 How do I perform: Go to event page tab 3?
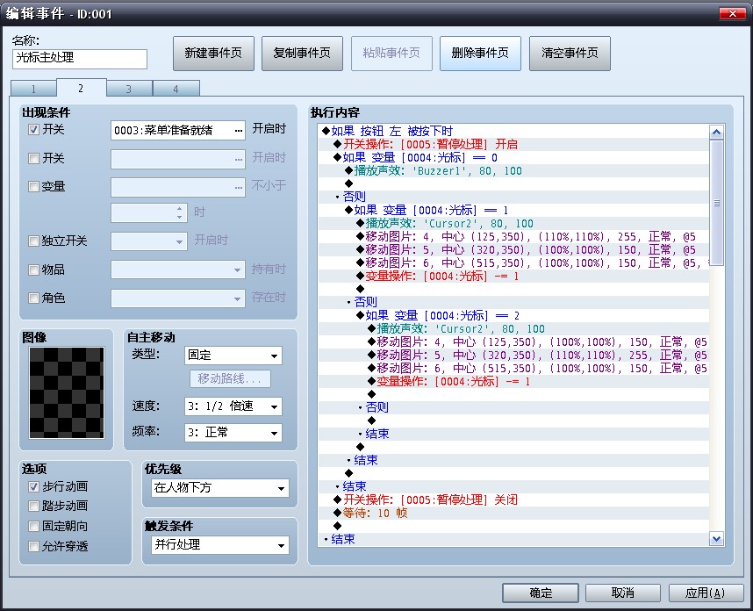(129, 89)
